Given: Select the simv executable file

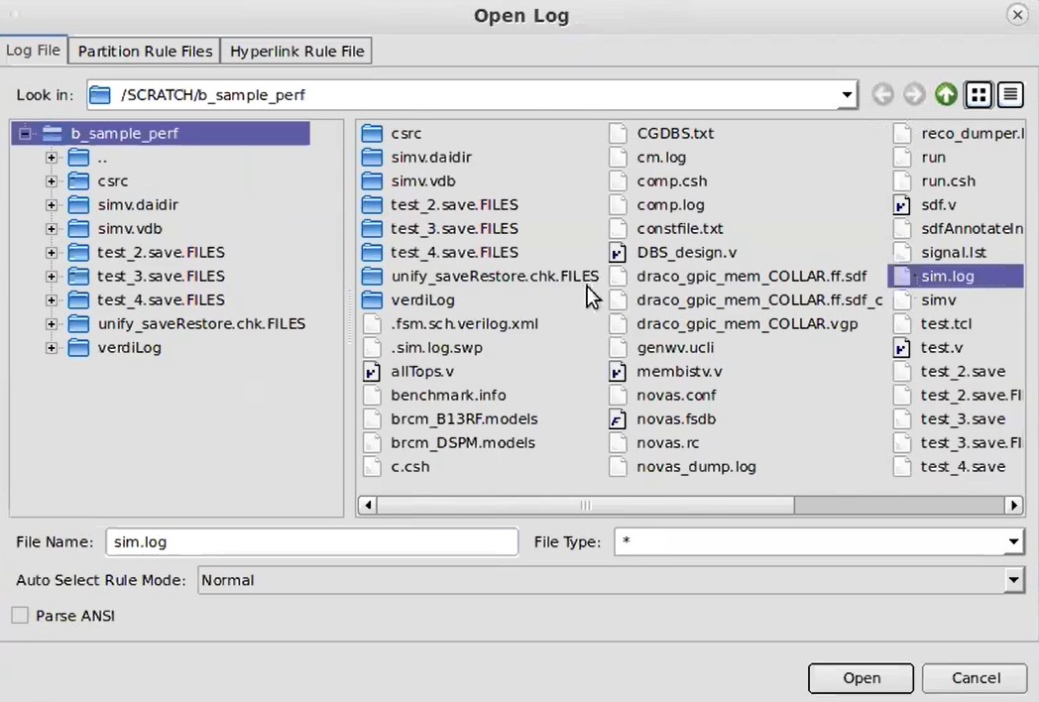Looking at the screenshot, I should [925, 300].
